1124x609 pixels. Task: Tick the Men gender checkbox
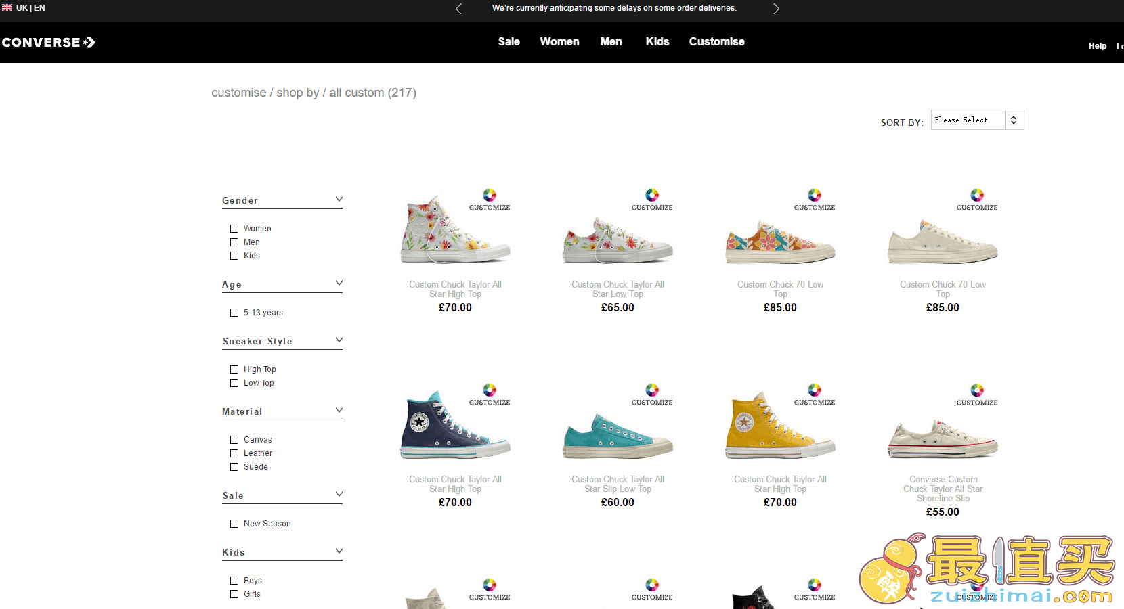[x=234, y=242]
